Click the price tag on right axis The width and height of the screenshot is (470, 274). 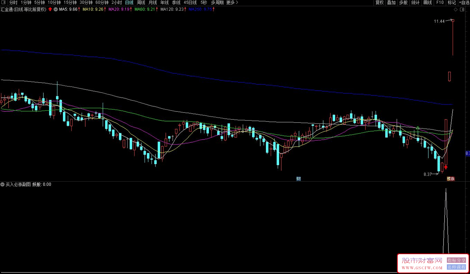467,154
